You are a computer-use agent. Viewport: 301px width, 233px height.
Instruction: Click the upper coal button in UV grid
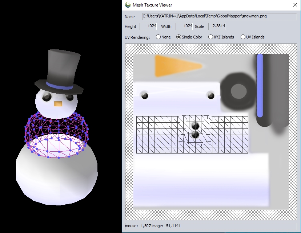pos(196,126)
